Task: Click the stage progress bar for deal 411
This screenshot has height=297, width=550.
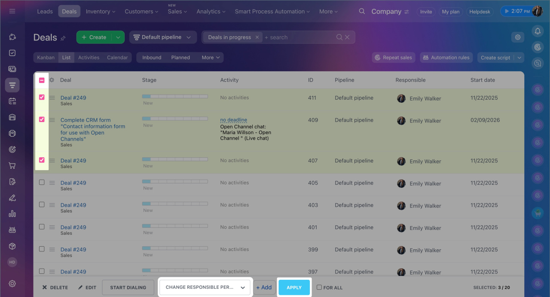Action: pos(175,96)
